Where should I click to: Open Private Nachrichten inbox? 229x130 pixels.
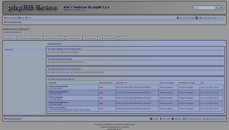pos(208,18)
